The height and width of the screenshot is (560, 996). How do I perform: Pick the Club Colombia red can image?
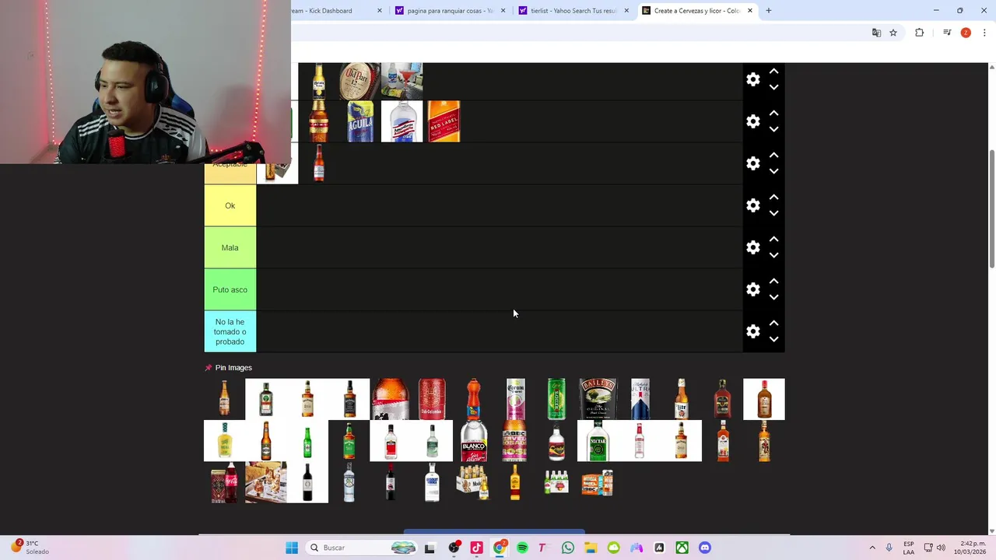(432, 399)
